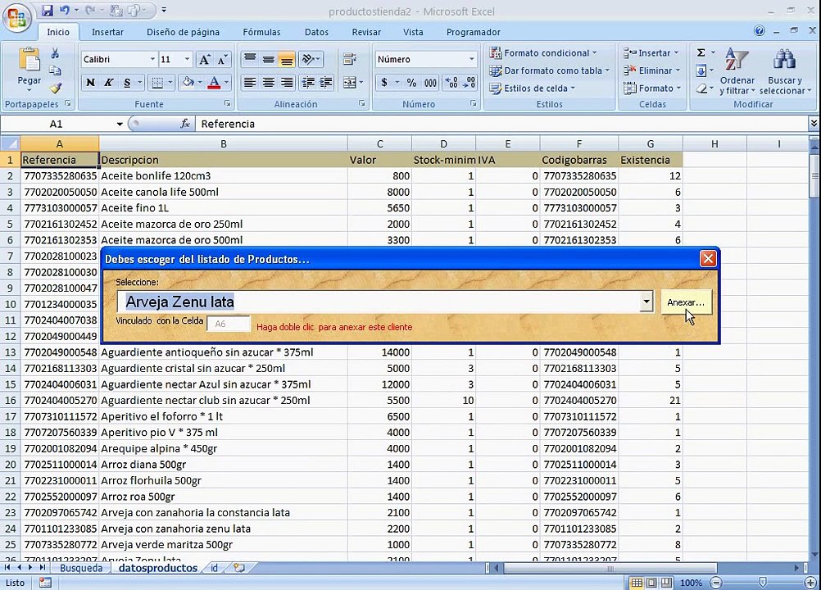This screenshot has height=590, width=821.
Task: Click the AutoSum sigma icon
Action: [701, 52]
